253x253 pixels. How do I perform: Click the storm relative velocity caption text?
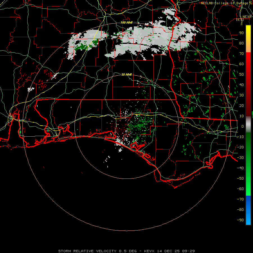click(126, 251)
